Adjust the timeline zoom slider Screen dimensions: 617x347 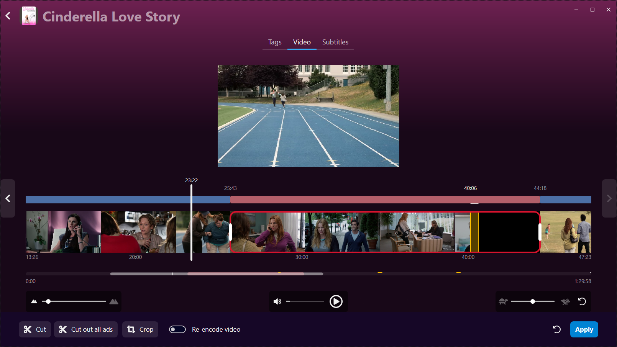74,301
